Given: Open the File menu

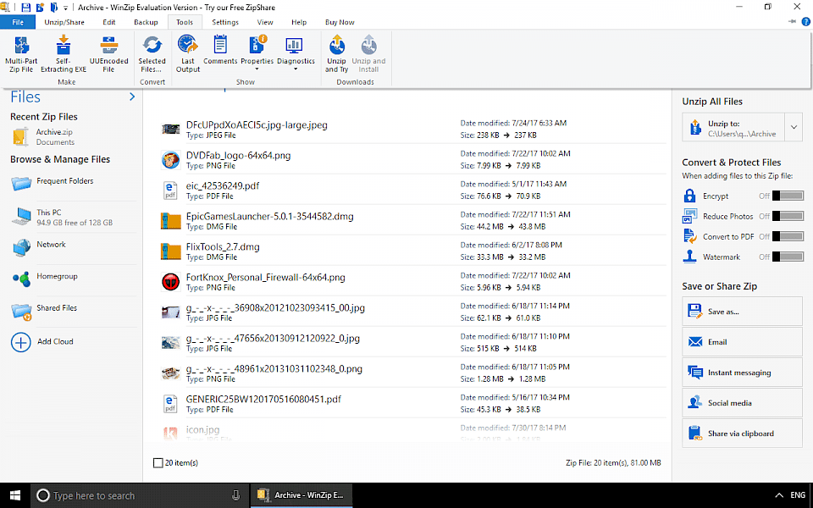Looking at the screenshot, I should tap(18, 22).
